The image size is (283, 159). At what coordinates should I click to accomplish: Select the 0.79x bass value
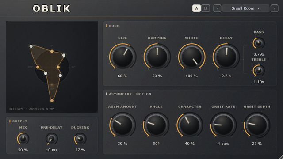tap(259, 54)
